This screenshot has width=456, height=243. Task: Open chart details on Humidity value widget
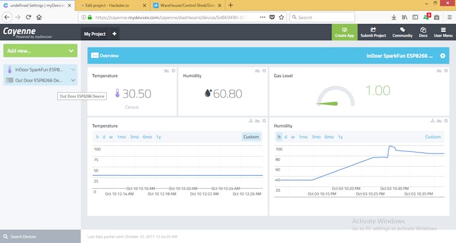tap(257, 71)
